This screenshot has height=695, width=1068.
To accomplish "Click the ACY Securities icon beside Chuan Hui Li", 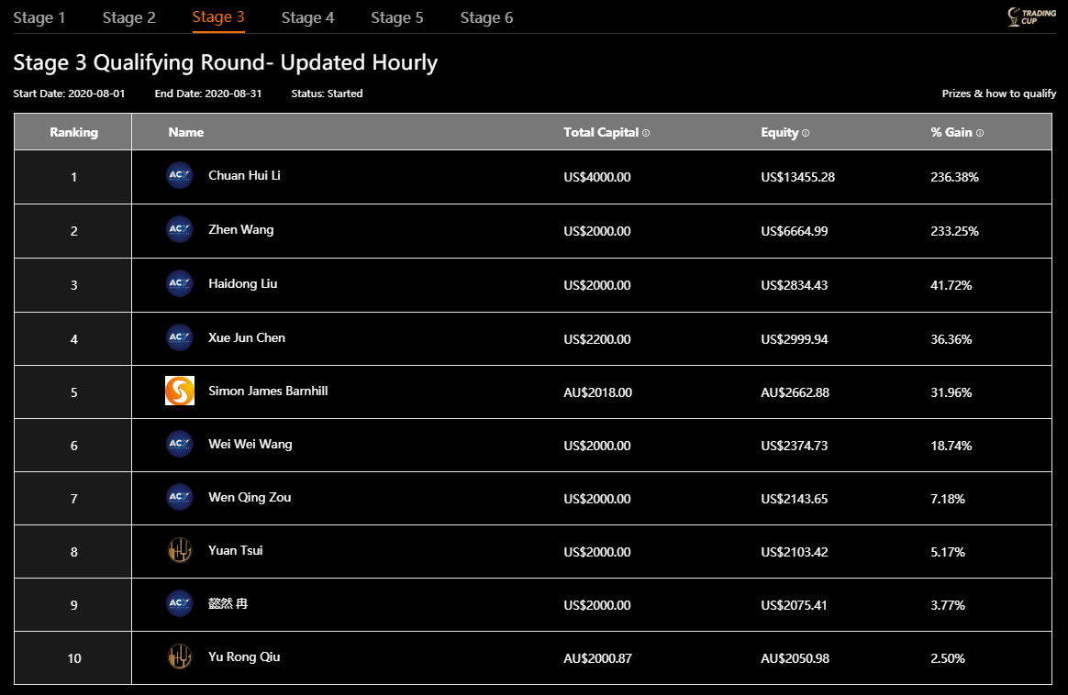I will point(179,176).
